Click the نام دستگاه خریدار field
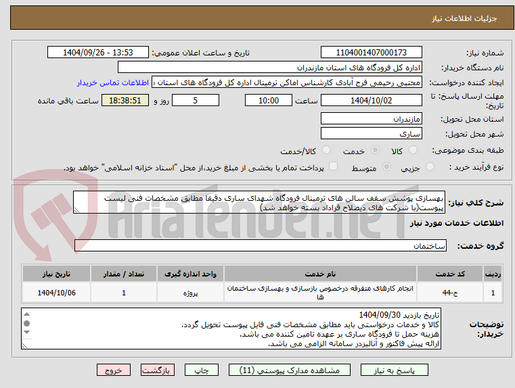 point(269,67)
